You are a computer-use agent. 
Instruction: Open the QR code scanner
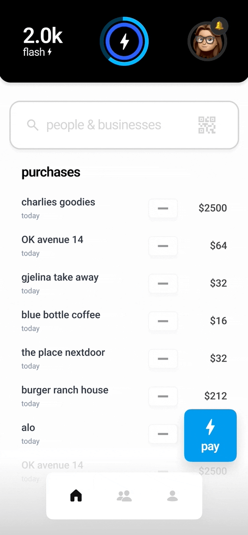pos(207,125)
